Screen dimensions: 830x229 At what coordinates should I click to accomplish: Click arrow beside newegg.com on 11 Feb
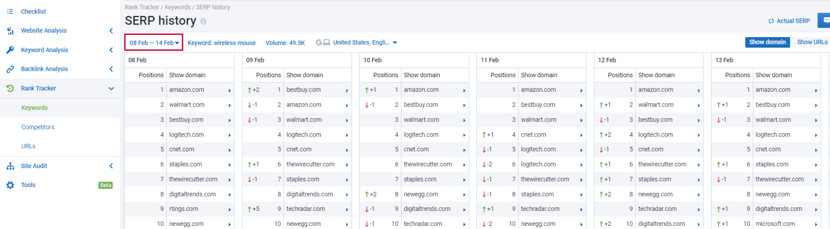pyautogui.click(x=581, y=225)
